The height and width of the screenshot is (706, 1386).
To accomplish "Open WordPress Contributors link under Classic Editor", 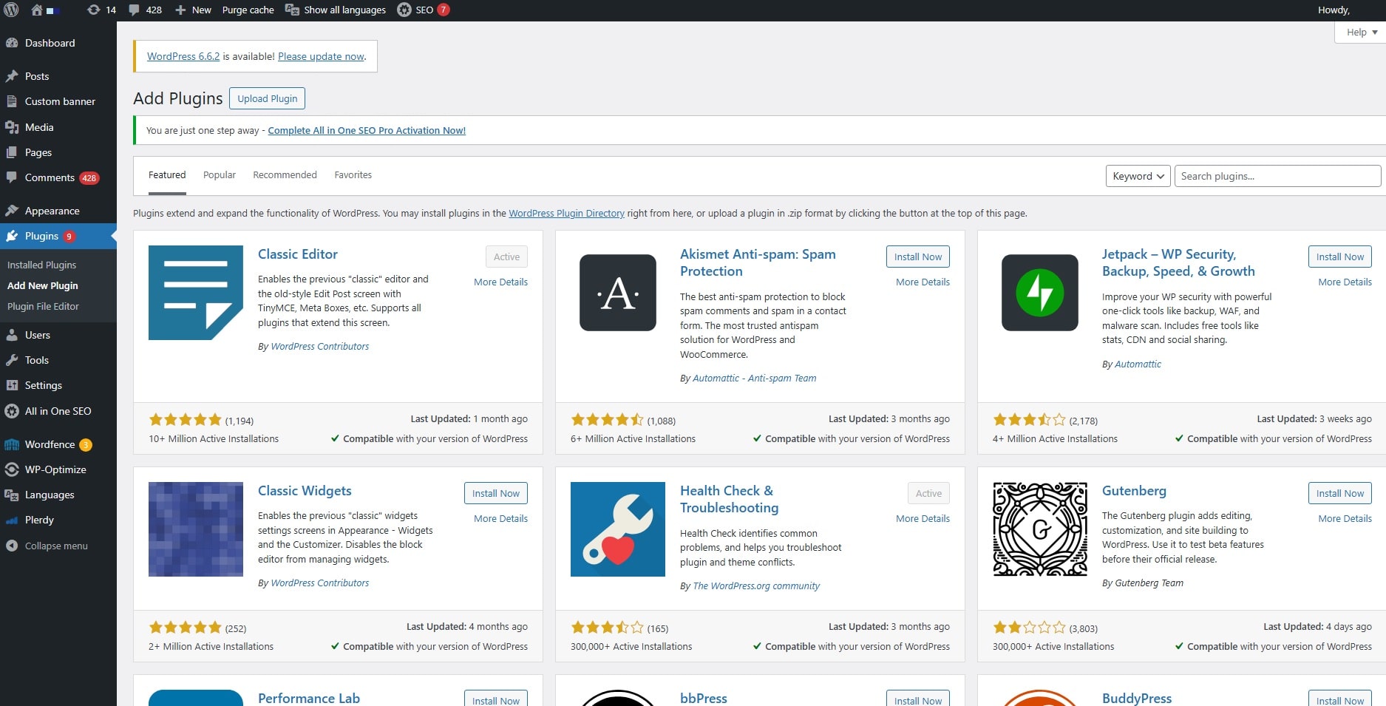I will (x=319, y=346).
